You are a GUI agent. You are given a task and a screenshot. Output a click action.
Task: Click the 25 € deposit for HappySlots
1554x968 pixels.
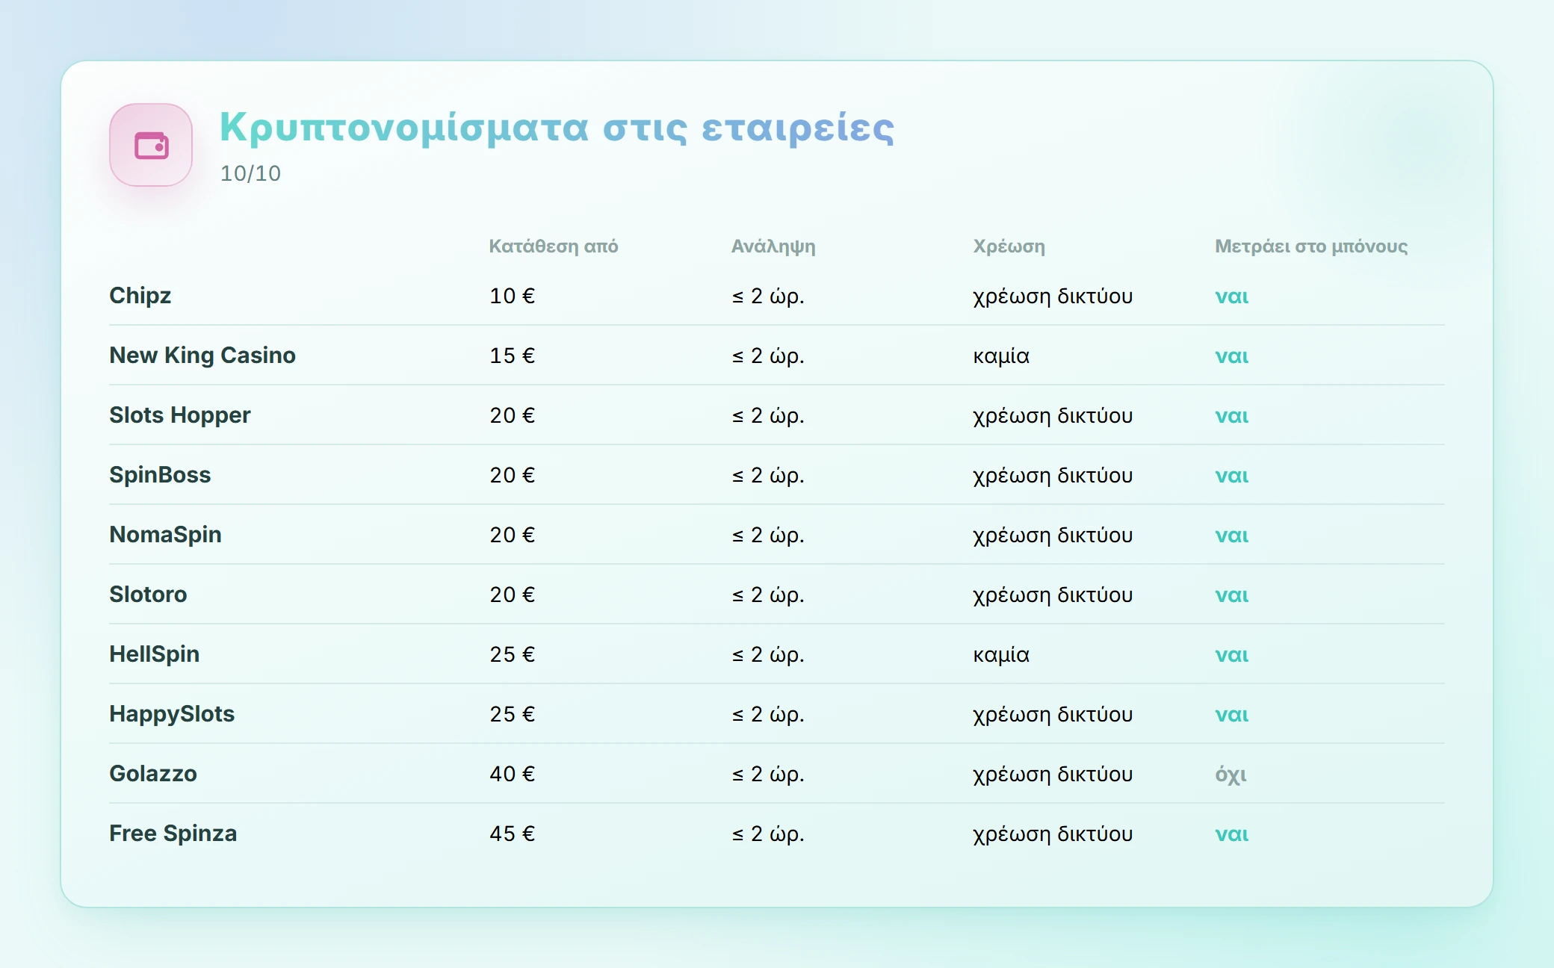[x=513, y=714]
